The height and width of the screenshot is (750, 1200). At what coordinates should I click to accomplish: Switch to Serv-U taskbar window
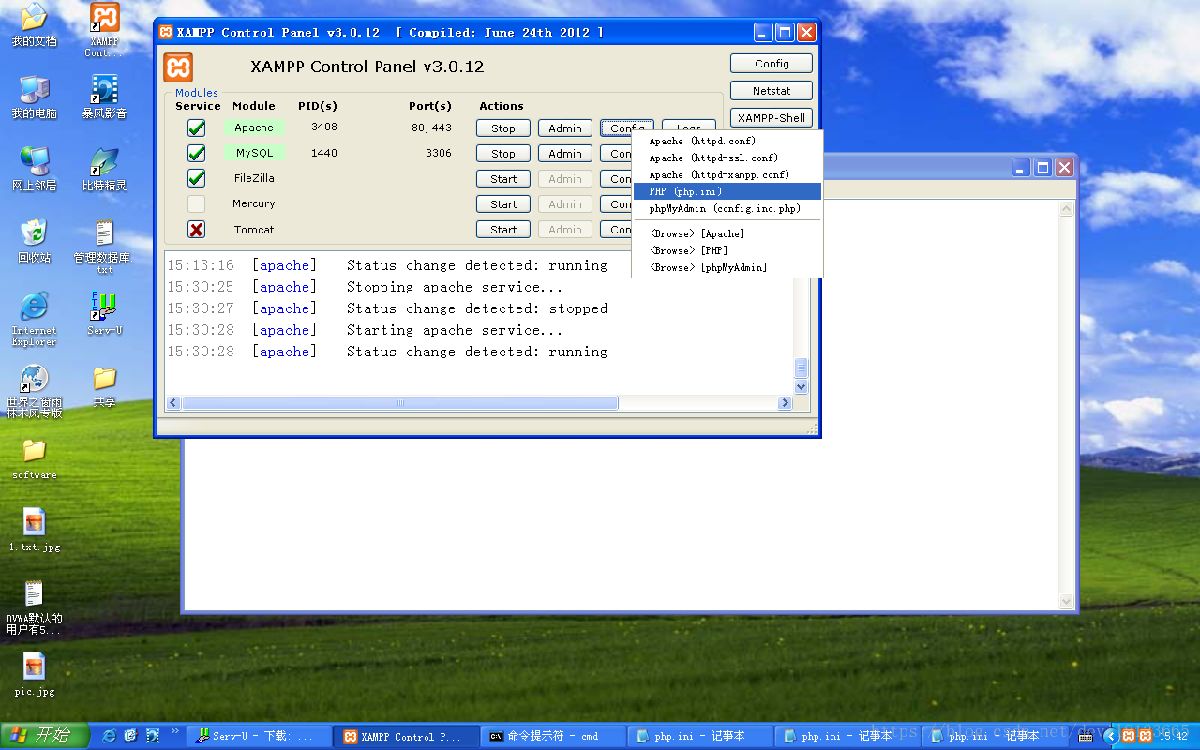[259, 736]
